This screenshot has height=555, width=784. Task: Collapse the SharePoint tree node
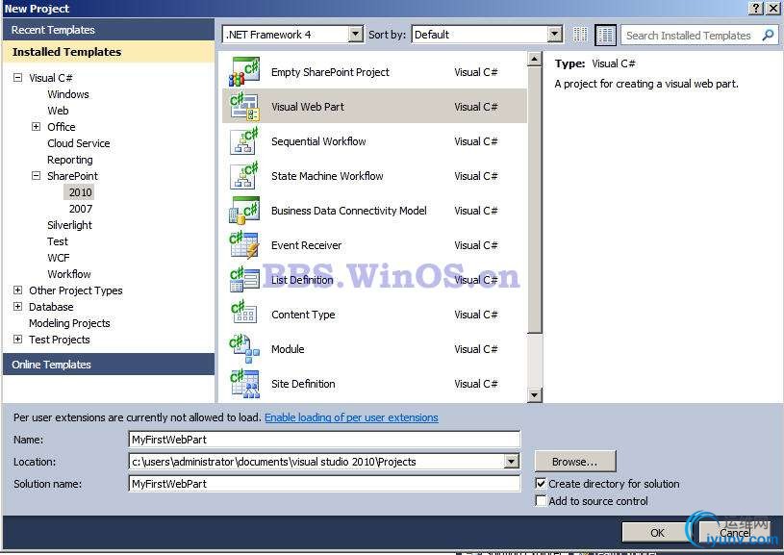[36, 175]
